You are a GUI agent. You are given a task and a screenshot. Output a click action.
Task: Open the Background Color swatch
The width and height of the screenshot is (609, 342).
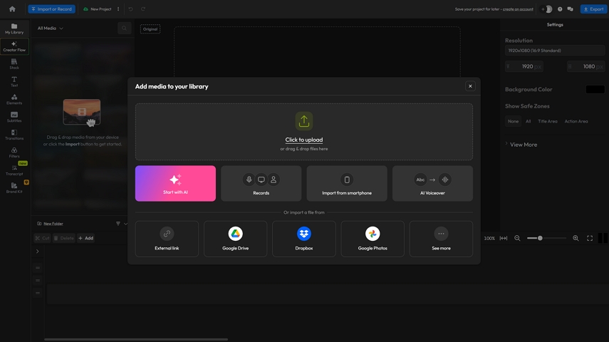(x=595, y=89)
